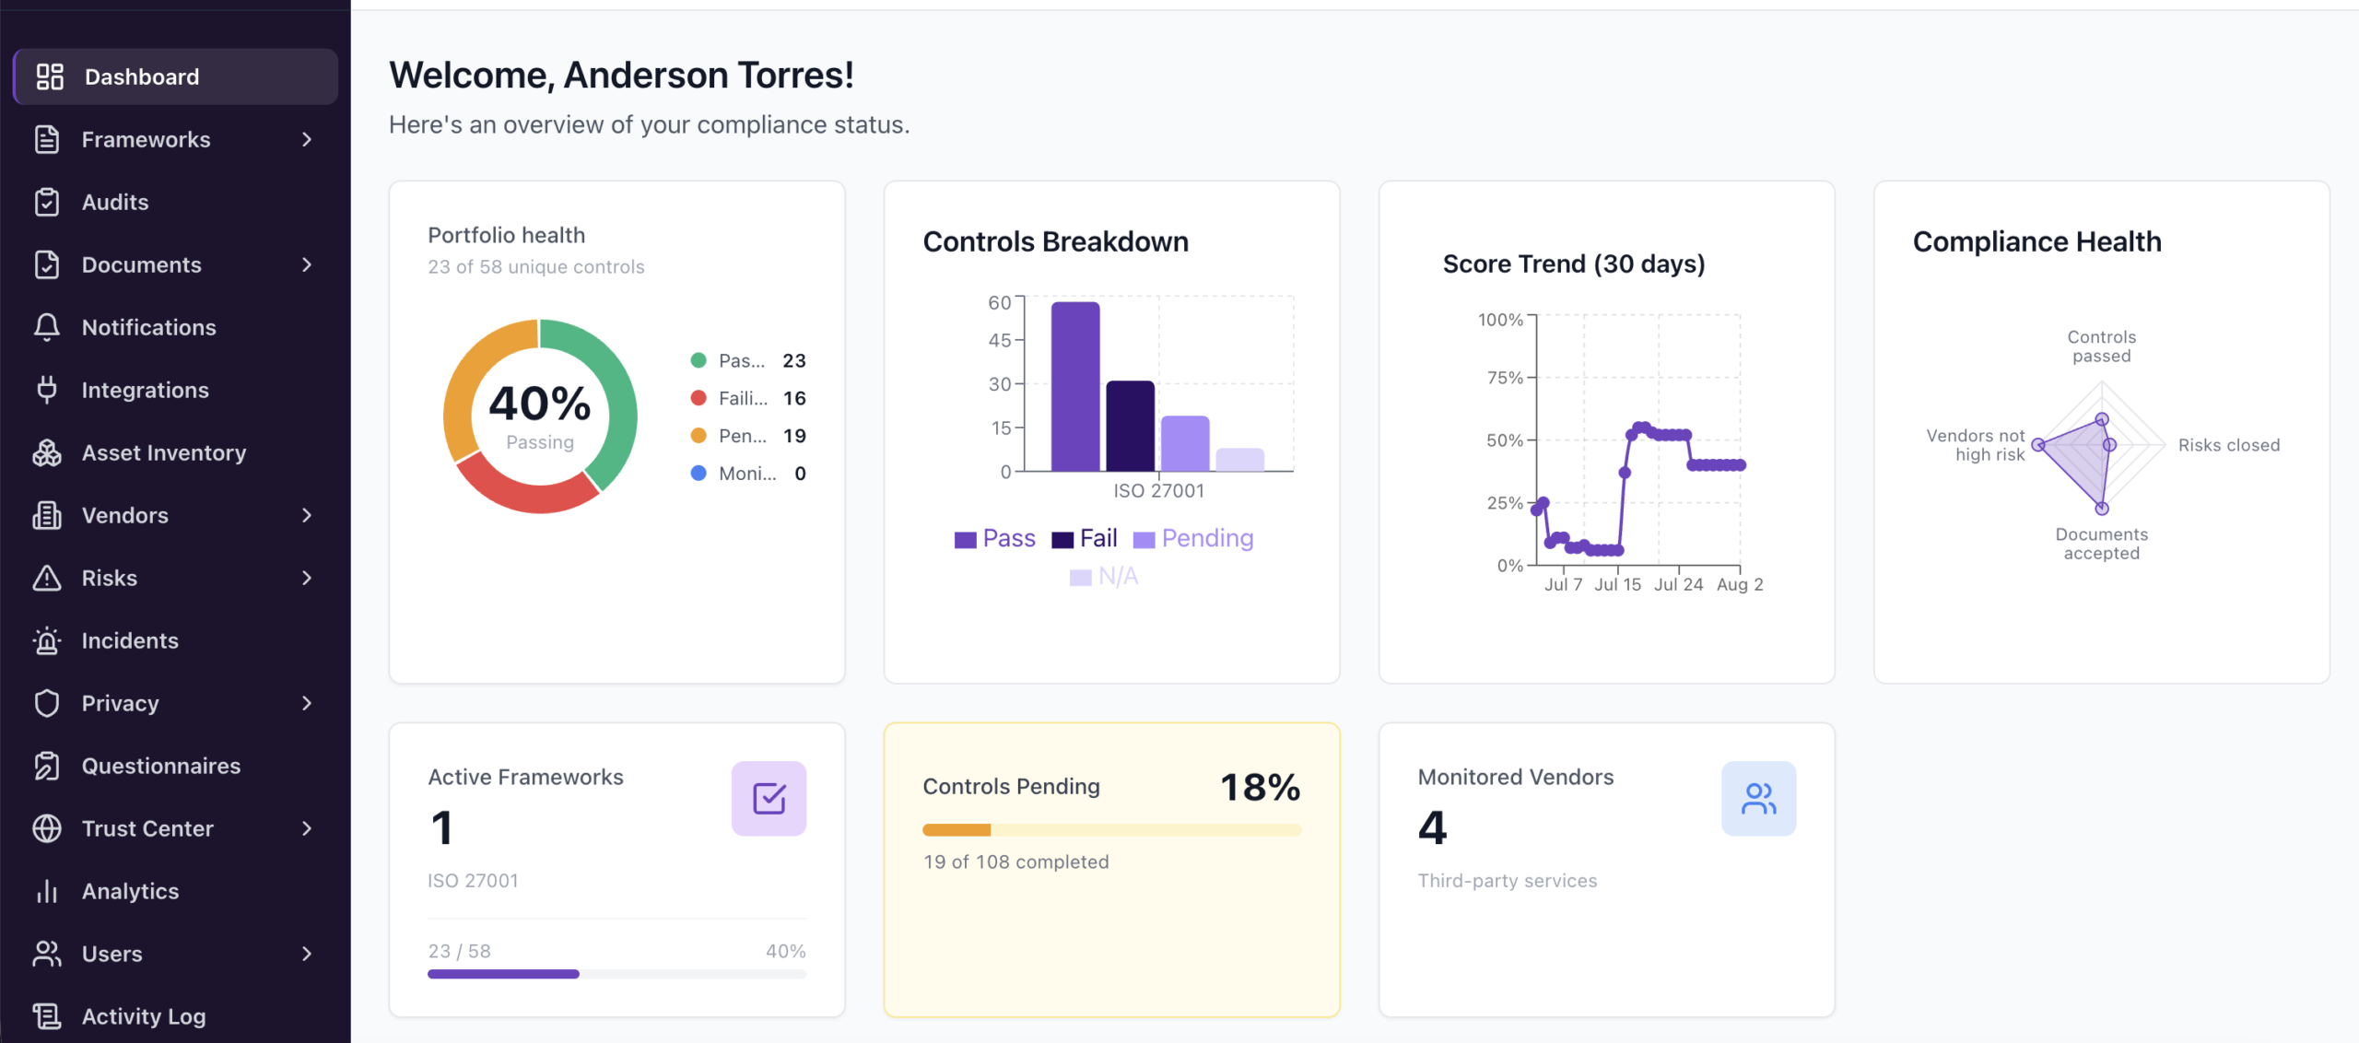Expand the Trust Center submenu chevron
2359x1043 pixels.
tap(307, 828)
